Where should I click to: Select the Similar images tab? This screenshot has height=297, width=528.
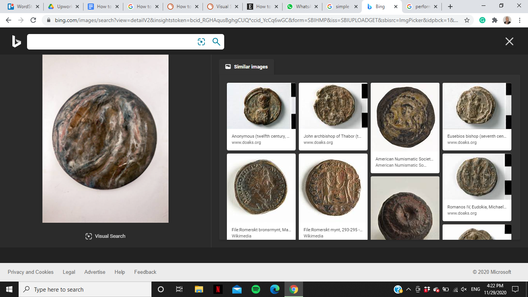coord(247,67)
